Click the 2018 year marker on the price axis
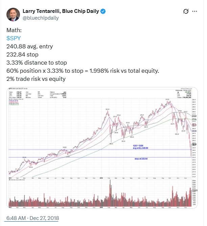 pyautogui.click(x=101, y=178)
